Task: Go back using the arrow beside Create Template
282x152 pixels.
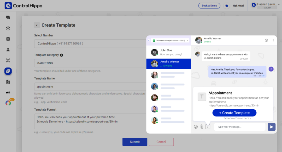Action: pos(37,25)
